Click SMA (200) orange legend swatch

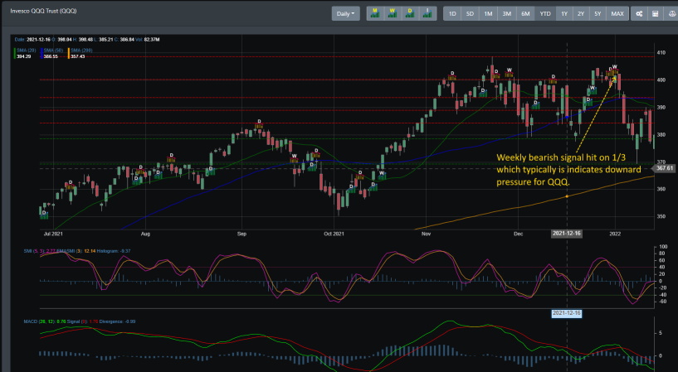tap(69, 53)
